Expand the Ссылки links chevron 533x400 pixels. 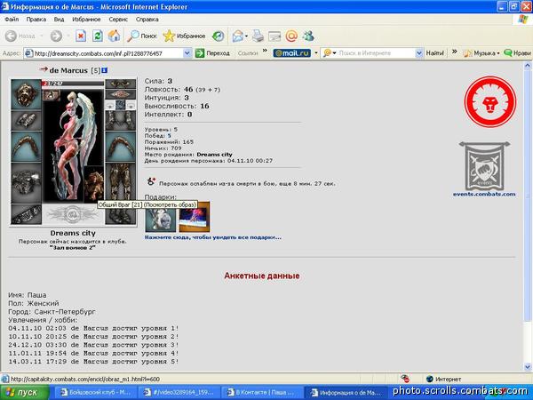pyautogui.click(x=265, y=52)
